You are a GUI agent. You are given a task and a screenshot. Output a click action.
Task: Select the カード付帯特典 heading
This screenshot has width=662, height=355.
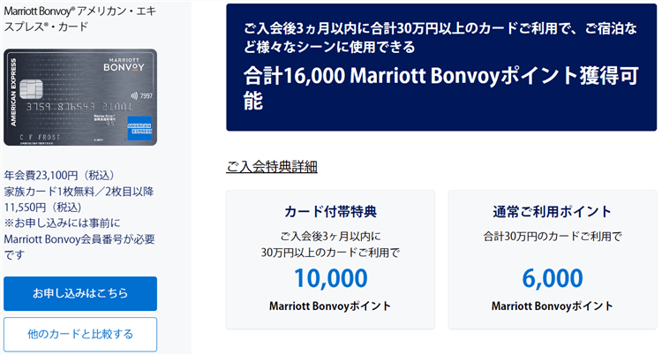[330, 212]
